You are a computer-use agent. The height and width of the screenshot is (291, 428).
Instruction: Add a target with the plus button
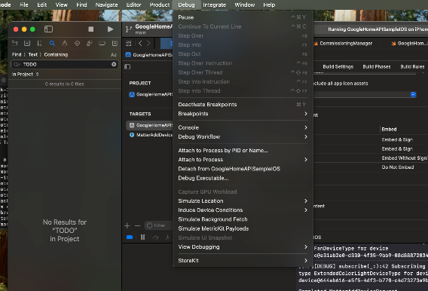click(x=127, y=225)
